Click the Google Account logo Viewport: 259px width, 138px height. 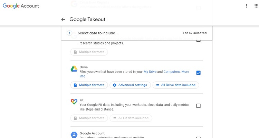click(x=21, y=6)
